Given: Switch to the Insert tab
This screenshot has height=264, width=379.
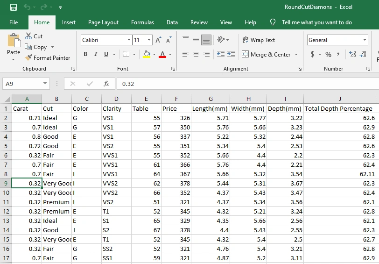Looking at the screenshot, I should click(69, 22).
